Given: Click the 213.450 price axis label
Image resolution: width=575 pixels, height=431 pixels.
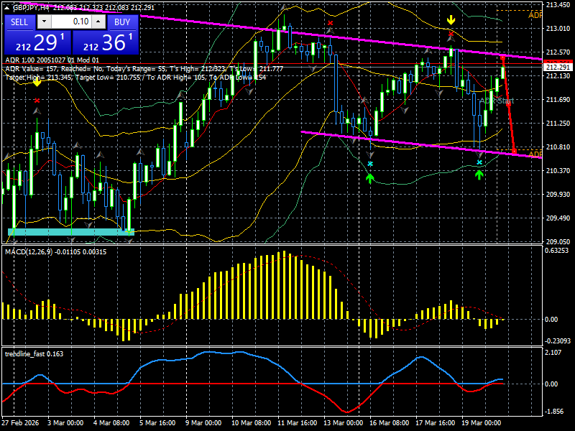Looking at the screenshot, I should click(558, 5).
